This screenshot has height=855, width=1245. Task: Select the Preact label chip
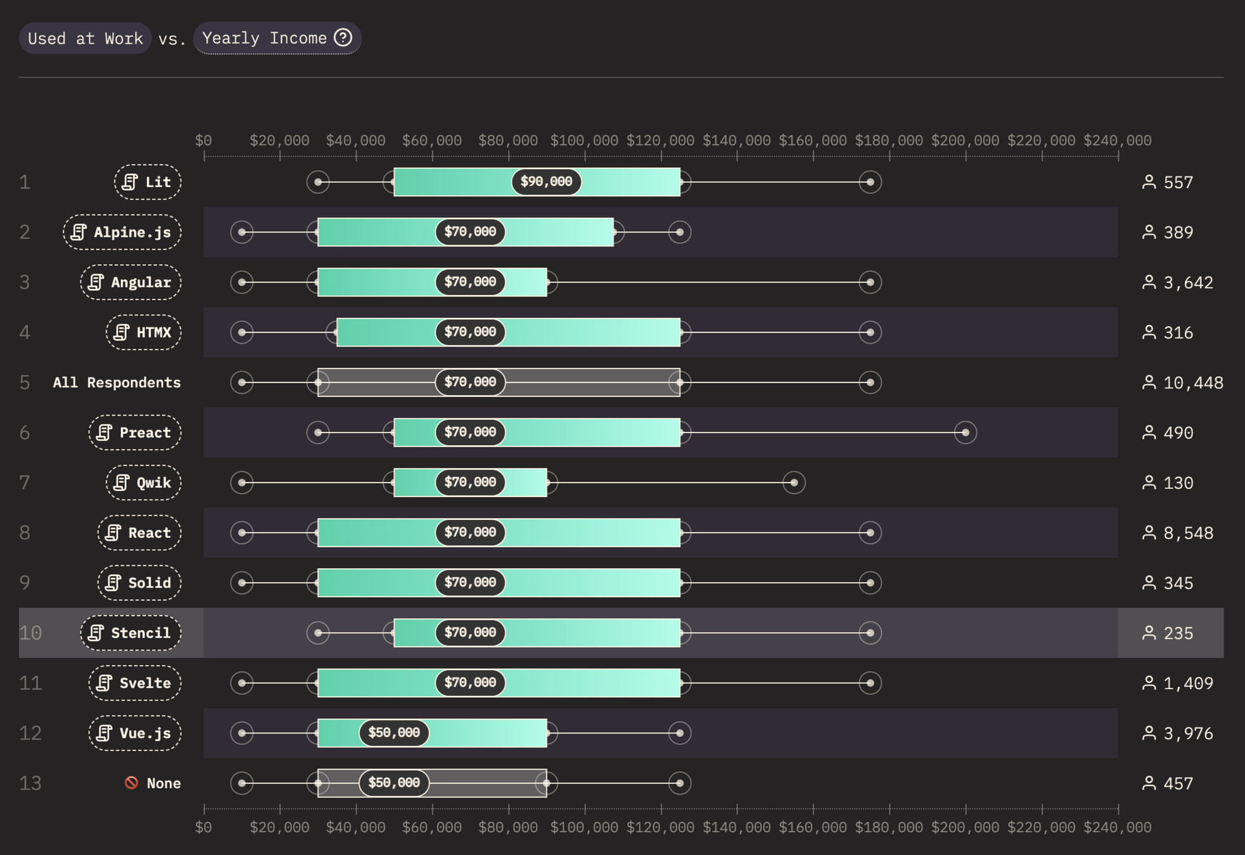point(135,433)
